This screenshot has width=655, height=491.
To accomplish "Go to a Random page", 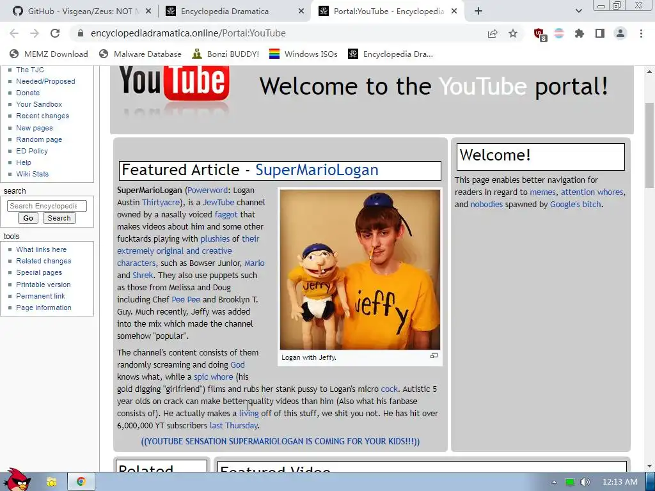I will pyautogui.click(x=39, y=139).
